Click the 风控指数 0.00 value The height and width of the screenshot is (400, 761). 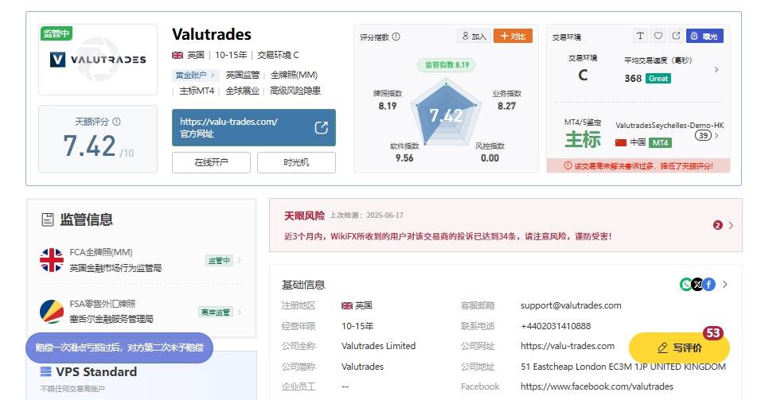(x=490, y=158)
